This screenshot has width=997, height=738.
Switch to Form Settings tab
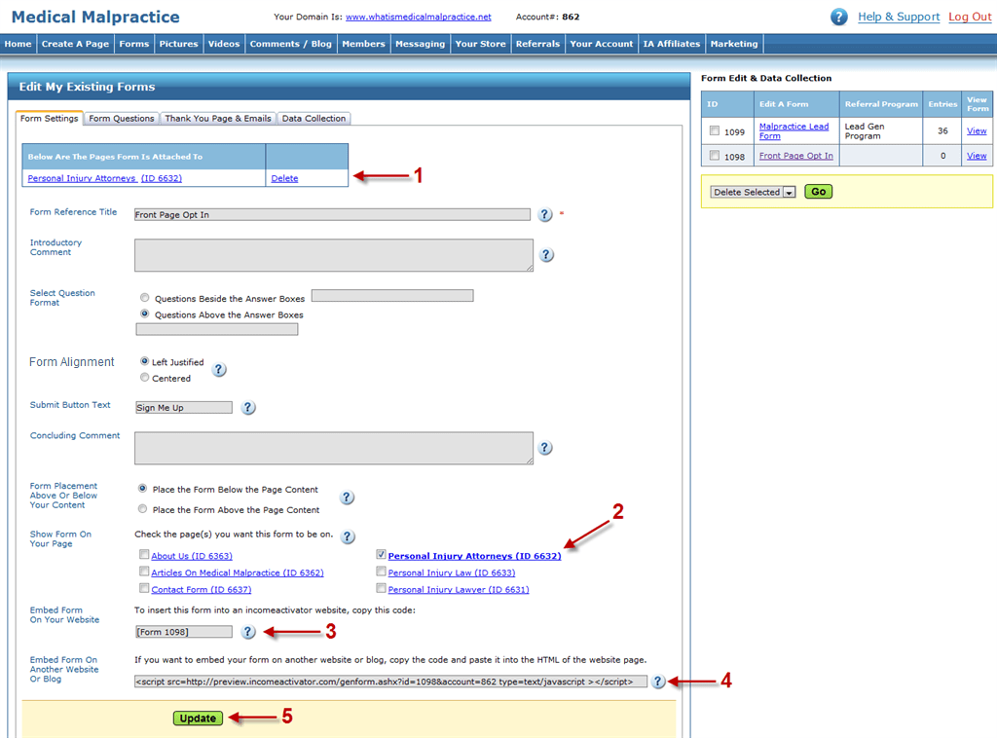click(x=49, y=118)
